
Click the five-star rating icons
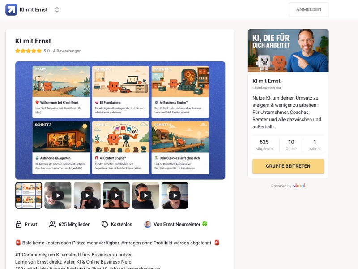pos(28,51)
